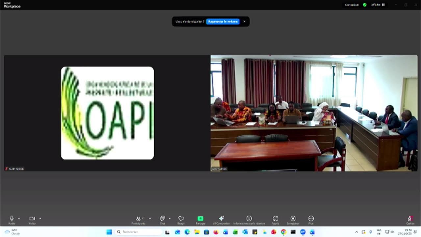Open the Chat panel

tap(162, 220)
